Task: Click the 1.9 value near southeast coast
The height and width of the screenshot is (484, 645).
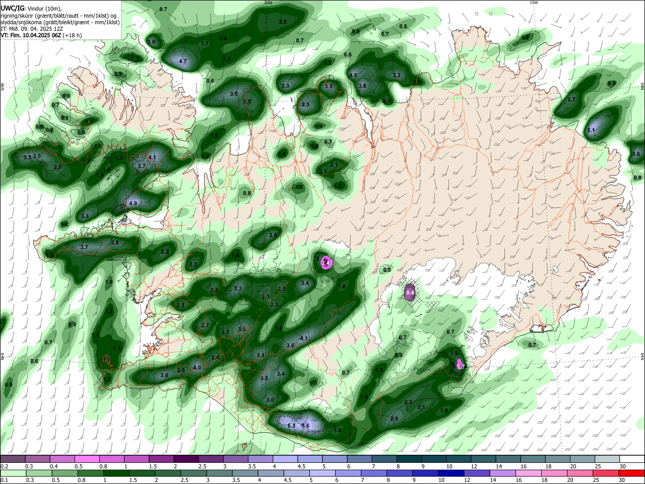Action: click(455, 353)
